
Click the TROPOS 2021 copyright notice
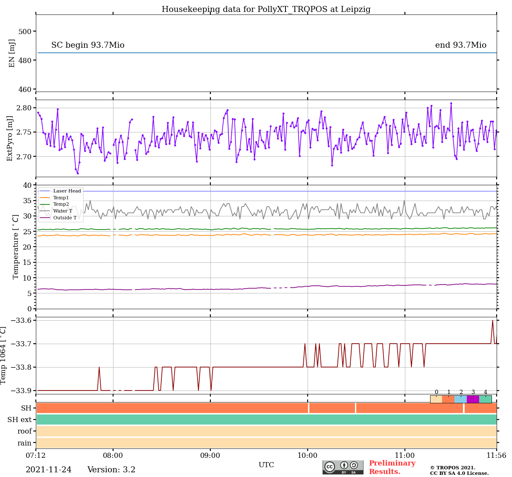[x=460, y=470]
